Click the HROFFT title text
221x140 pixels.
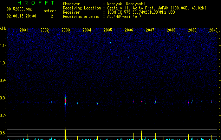pyautogui.click(x=36, y=3)
